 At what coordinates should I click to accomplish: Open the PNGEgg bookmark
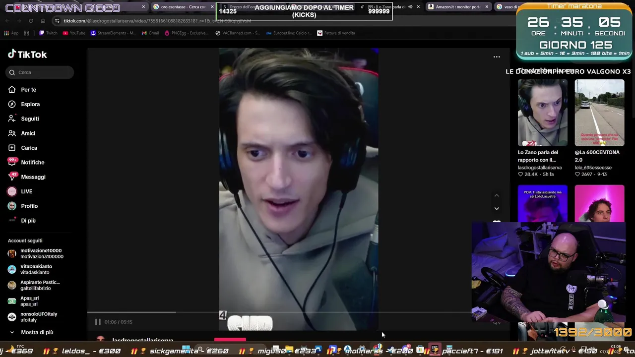coord(187,33)
